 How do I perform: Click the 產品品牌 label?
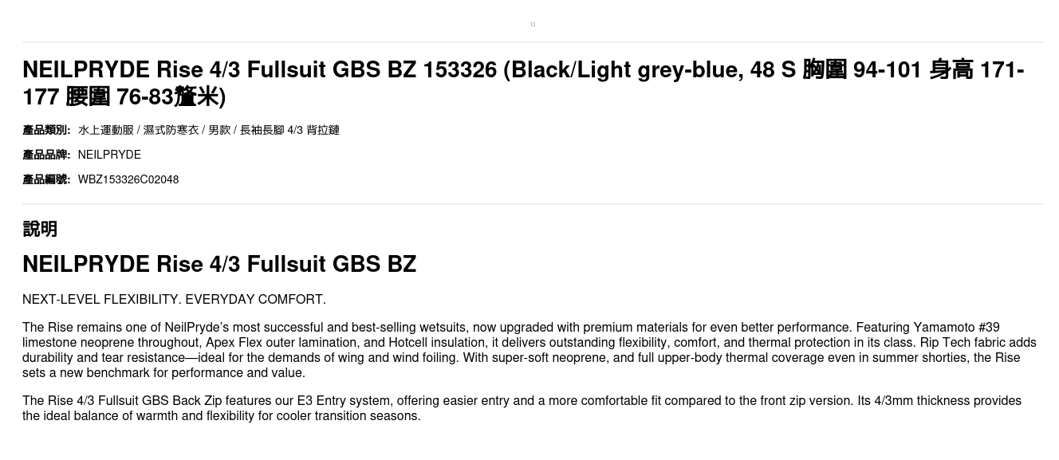click(46, 155)
